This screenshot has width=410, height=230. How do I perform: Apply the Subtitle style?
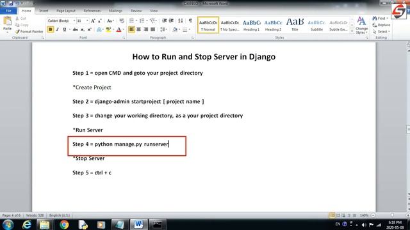(316, 25)
